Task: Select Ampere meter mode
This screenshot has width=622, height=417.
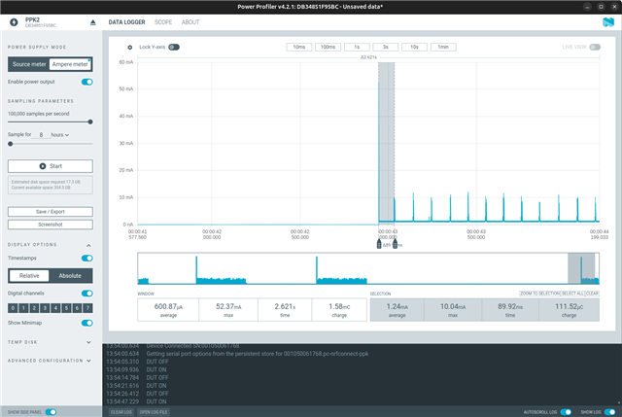Action: pyautogui.click(x=70, y=64)
